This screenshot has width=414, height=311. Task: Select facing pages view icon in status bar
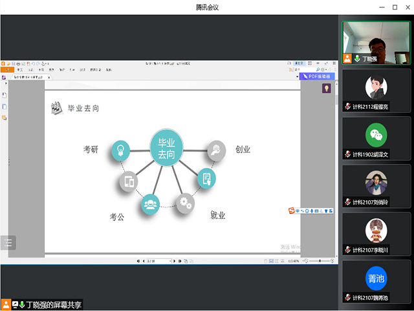pos(277,261)
